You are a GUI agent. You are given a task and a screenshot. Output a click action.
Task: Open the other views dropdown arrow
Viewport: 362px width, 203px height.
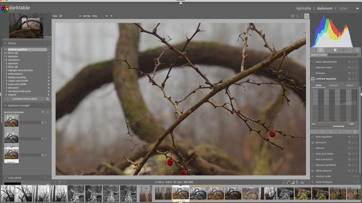tap(357, 8)
